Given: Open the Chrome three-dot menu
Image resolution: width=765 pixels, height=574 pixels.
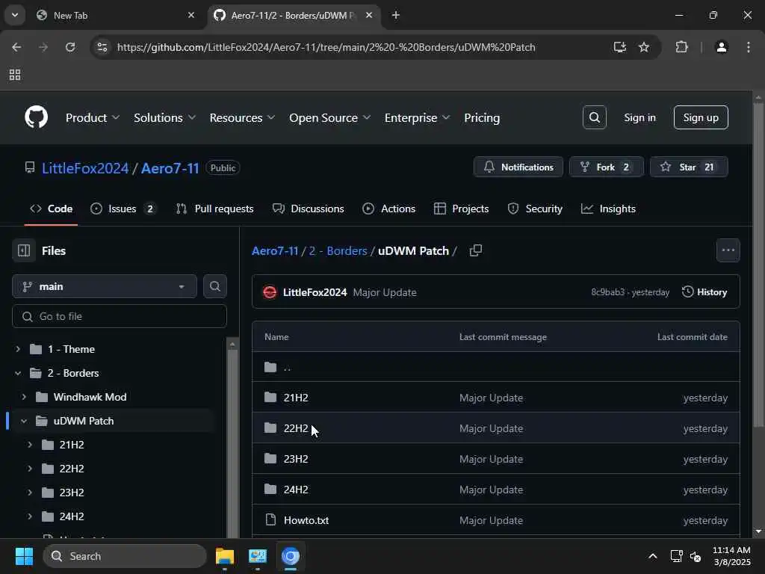Looking at the screenshot, I should tap(749, 47).
